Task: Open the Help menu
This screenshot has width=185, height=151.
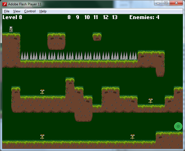Action: coord(43,11)
